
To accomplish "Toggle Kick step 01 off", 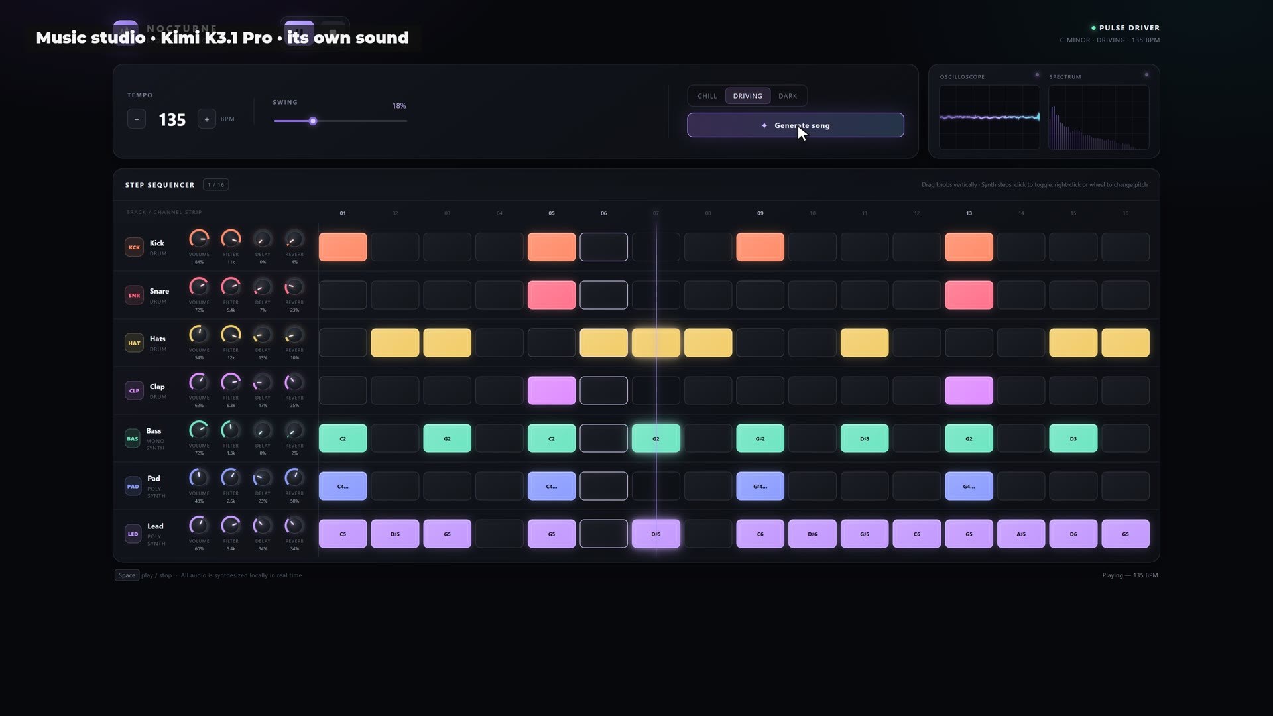I will pyautogui.click(x=343, y=247).
